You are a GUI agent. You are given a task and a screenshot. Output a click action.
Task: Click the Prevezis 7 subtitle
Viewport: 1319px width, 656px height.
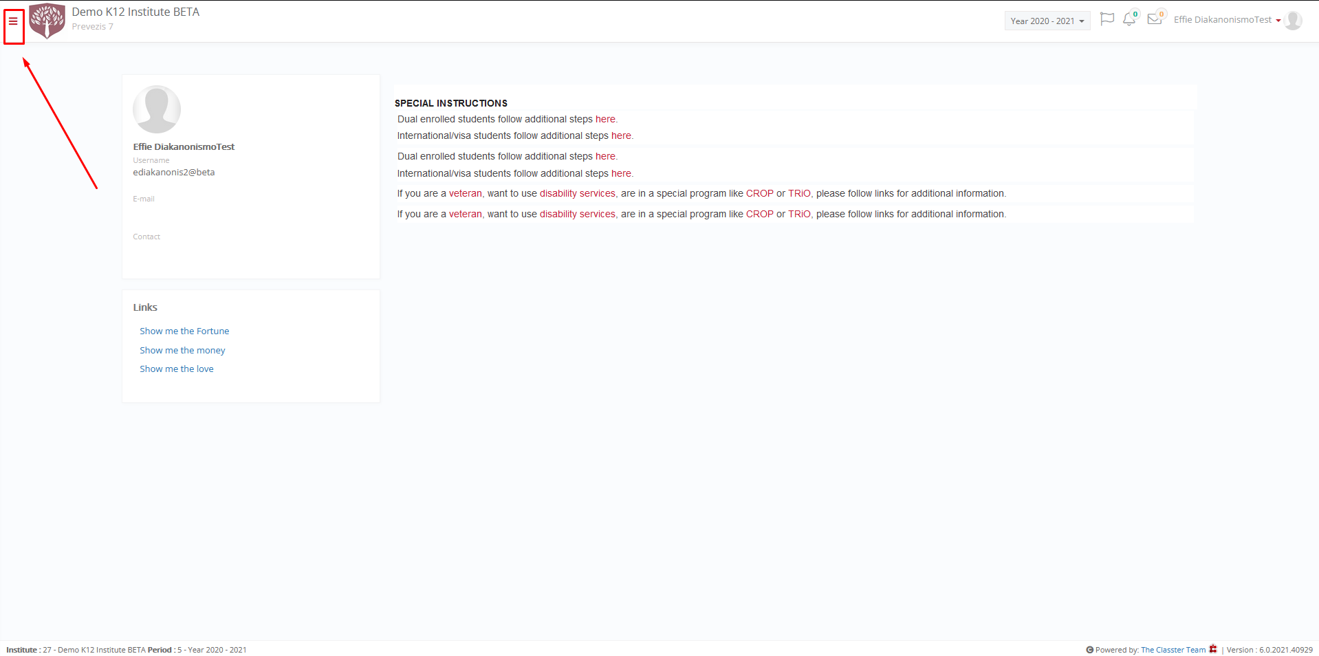click(92, 27)
